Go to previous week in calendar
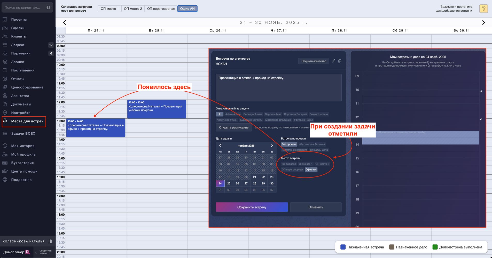492x258 pixels. pos(65,23)
